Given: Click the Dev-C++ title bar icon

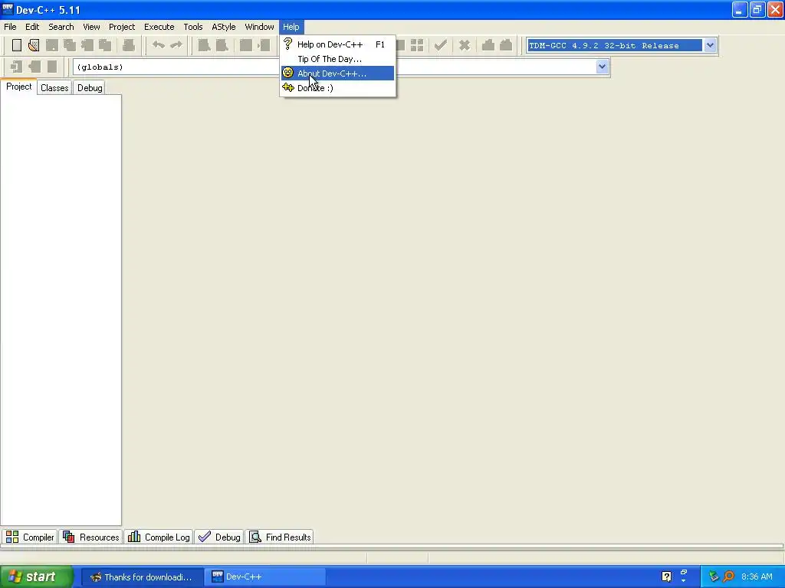Looking at the screenshot, I should [8, 9].
